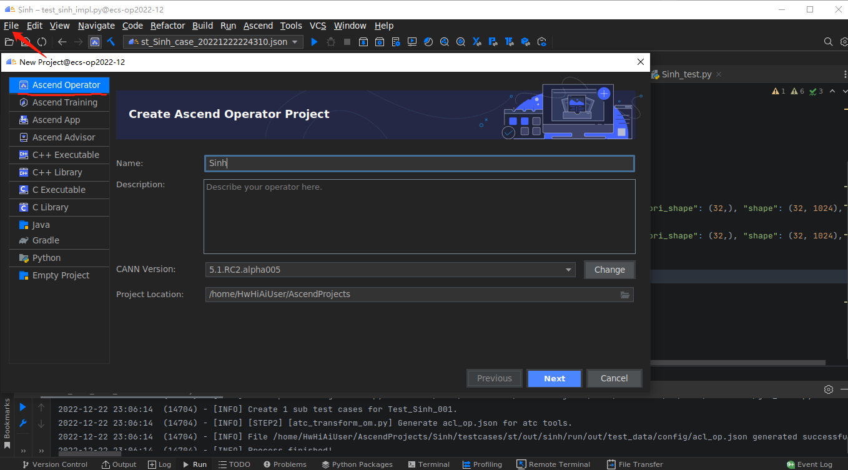Click wrench icon in Run panel
Screen dimensions: 848x470
pyautogui.click(x=22, y=423)
